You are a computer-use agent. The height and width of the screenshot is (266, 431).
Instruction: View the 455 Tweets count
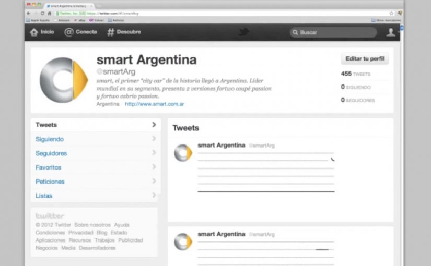tap(356, 74)
